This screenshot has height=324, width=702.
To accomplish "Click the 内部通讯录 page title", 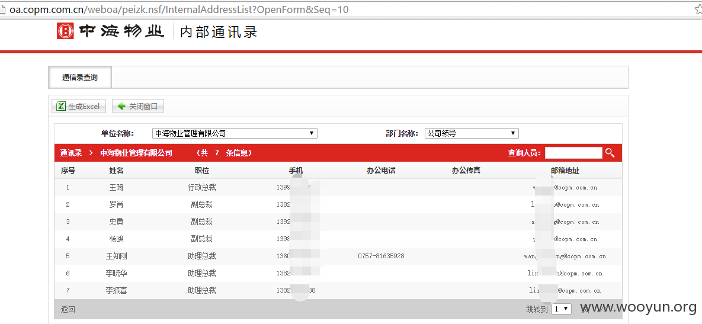I will (219, 32).
